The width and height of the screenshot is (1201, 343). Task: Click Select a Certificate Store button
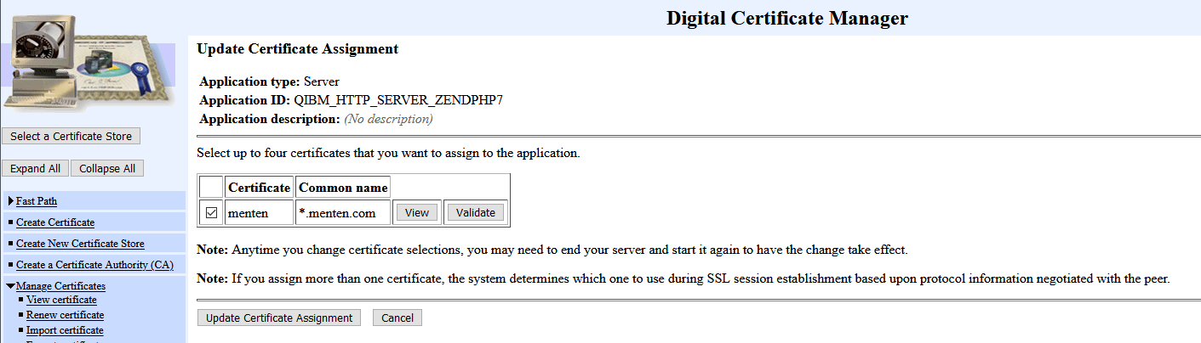pyautogui.click(x=71, y=136)
